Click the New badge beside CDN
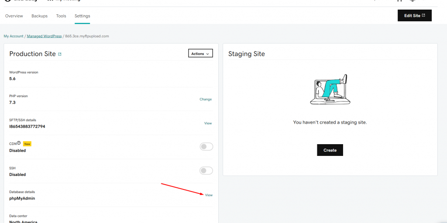This screenshot has height=223, width=447. pos(27,144)
